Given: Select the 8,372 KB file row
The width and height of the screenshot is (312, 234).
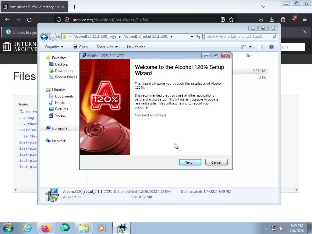Looking at the screenshot, I should tap(250, 71).
